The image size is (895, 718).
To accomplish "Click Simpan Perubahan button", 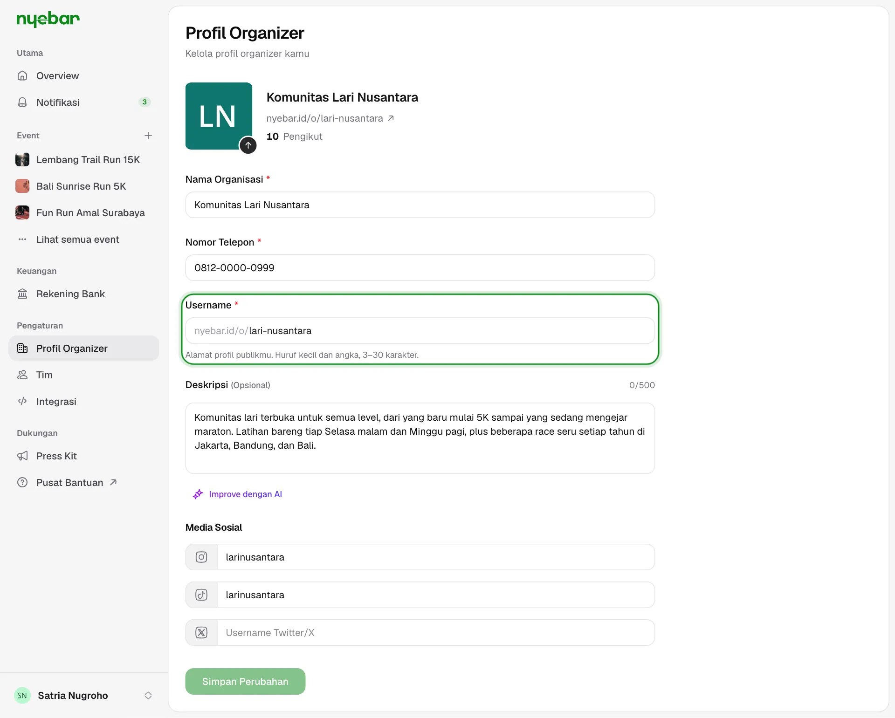I will click(x=245, y=682).
